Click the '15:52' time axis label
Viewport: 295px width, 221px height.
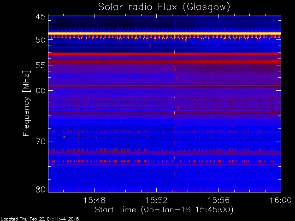click(x=157, y=200)
